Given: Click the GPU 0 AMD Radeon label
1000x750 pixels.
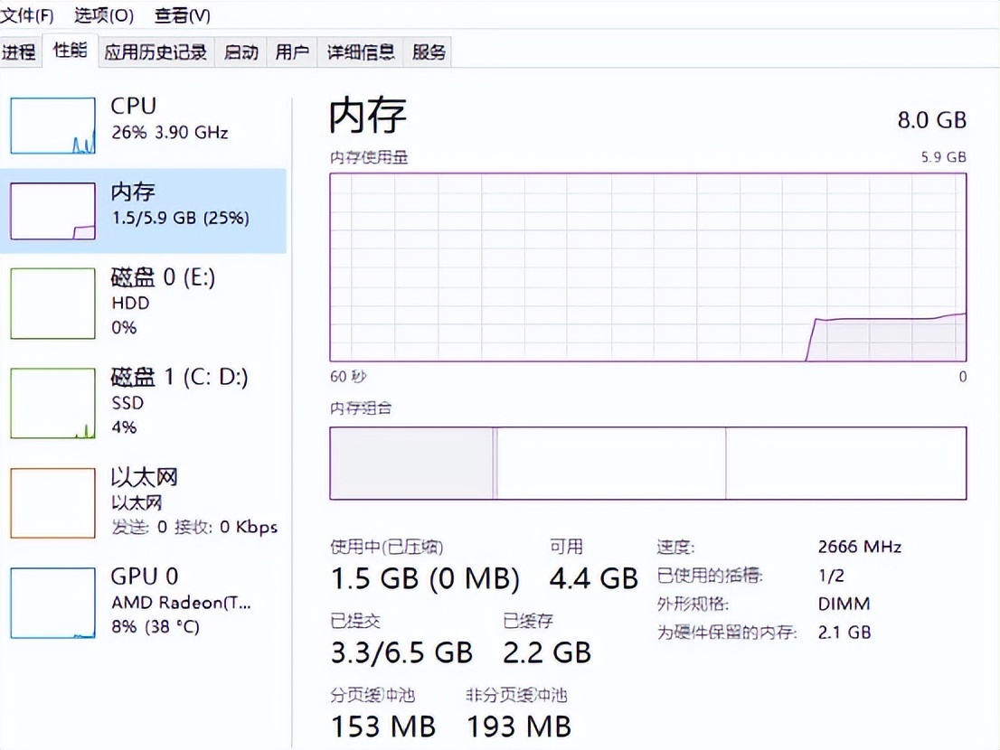Looking at the screenshot, I should tap(180, 602).
